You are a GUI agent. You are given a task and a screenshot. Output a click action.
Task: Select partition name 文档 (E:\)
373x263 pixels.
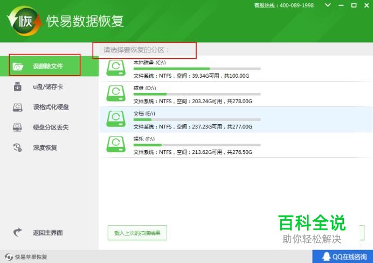(x=144, y=113)
